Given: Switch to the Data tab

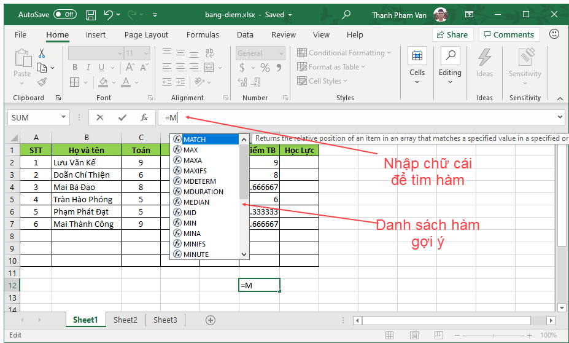Looking at the screenshot, I should (245, 35).
